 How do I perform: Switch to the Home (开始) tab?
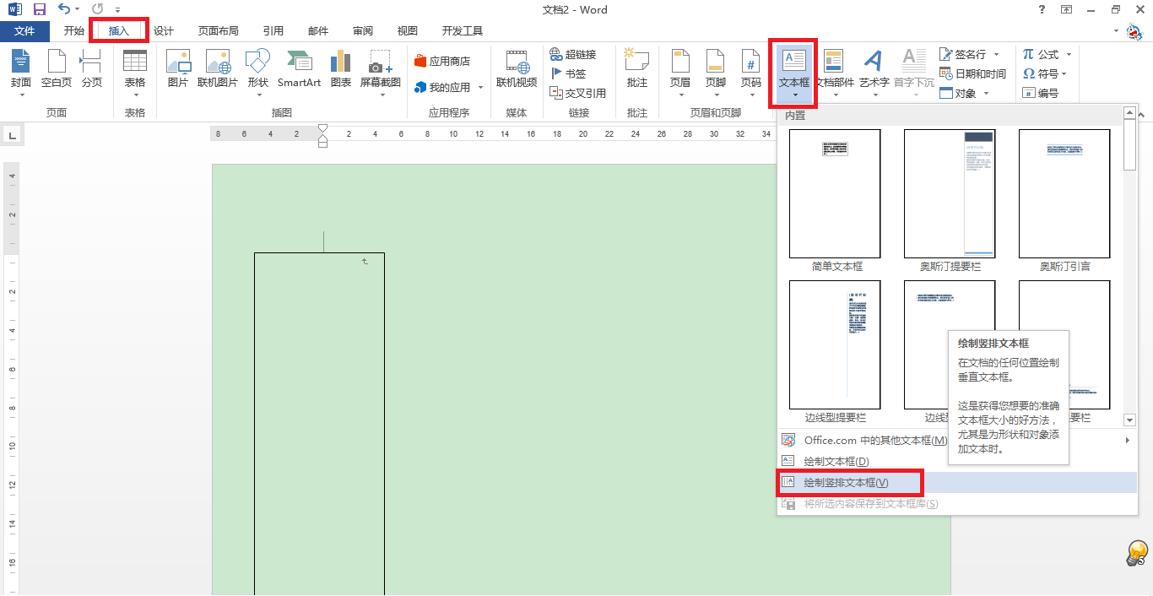tap(73, 31)
